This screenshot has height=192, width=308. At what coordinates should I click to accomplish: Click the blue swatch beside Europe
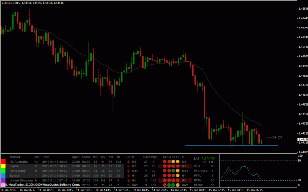click(x=3, y=175)
